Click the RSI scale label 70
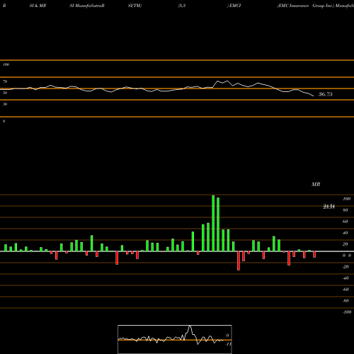Screen dimensions: 354x354 coord(5,81)
